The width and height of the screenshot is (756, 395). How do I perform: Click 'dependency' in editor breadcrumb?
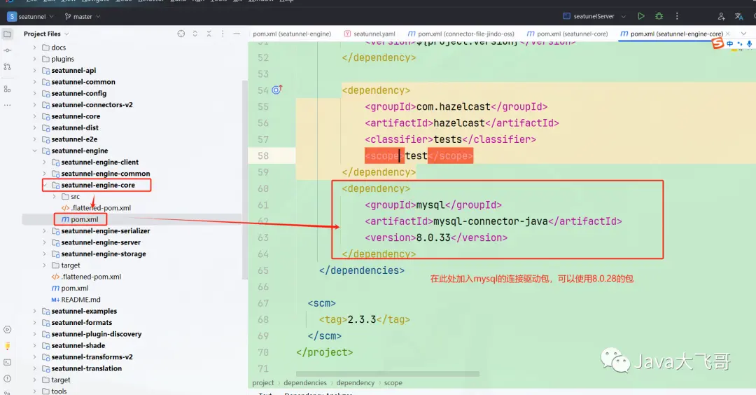pos(356,382)
